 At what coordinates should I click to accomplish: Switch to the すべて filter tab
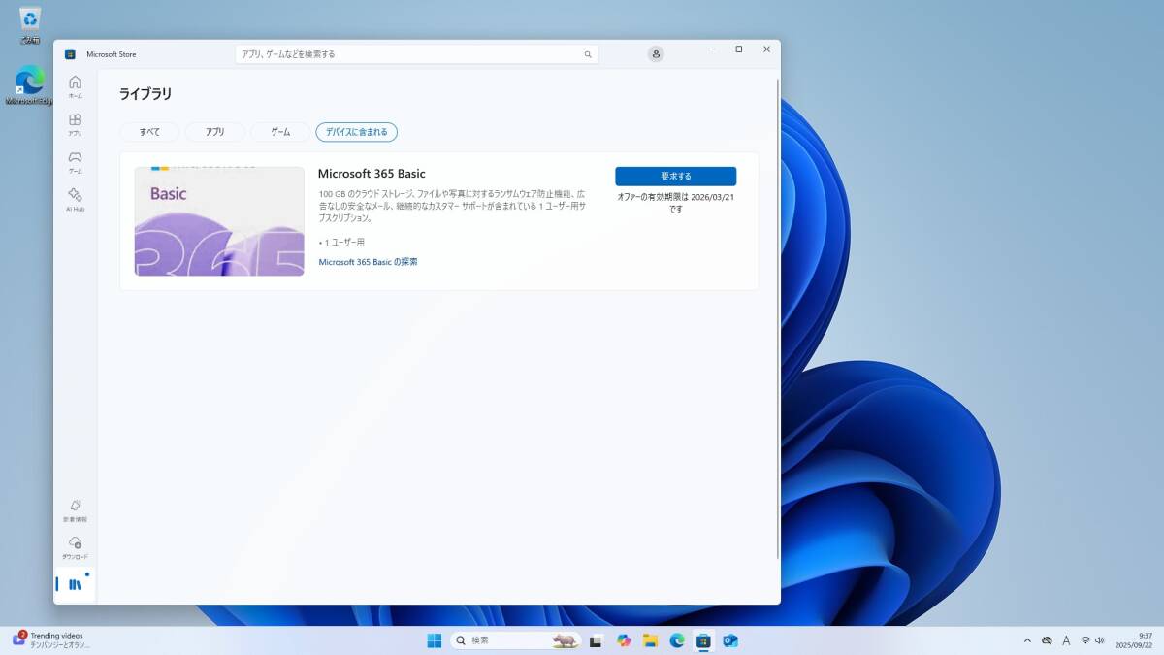[149, 132]
